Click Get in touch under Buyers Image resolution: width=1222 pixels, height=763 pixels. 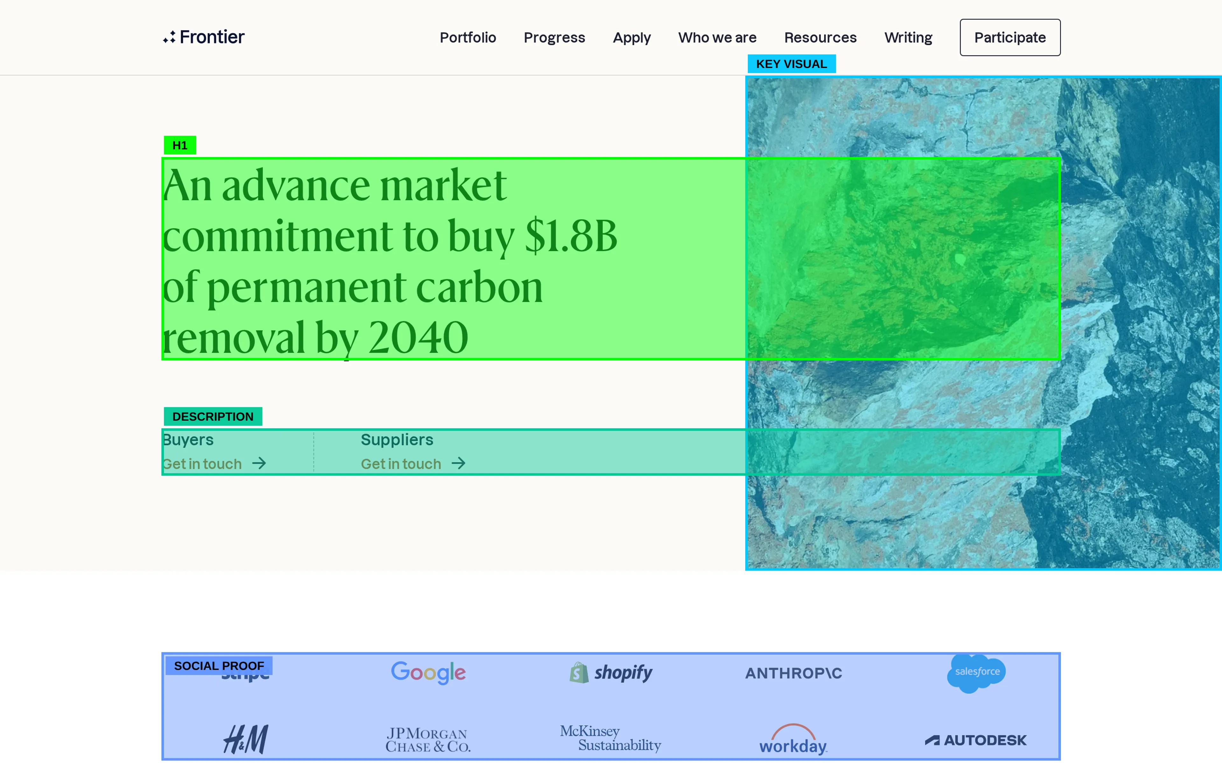click(202, 463)
